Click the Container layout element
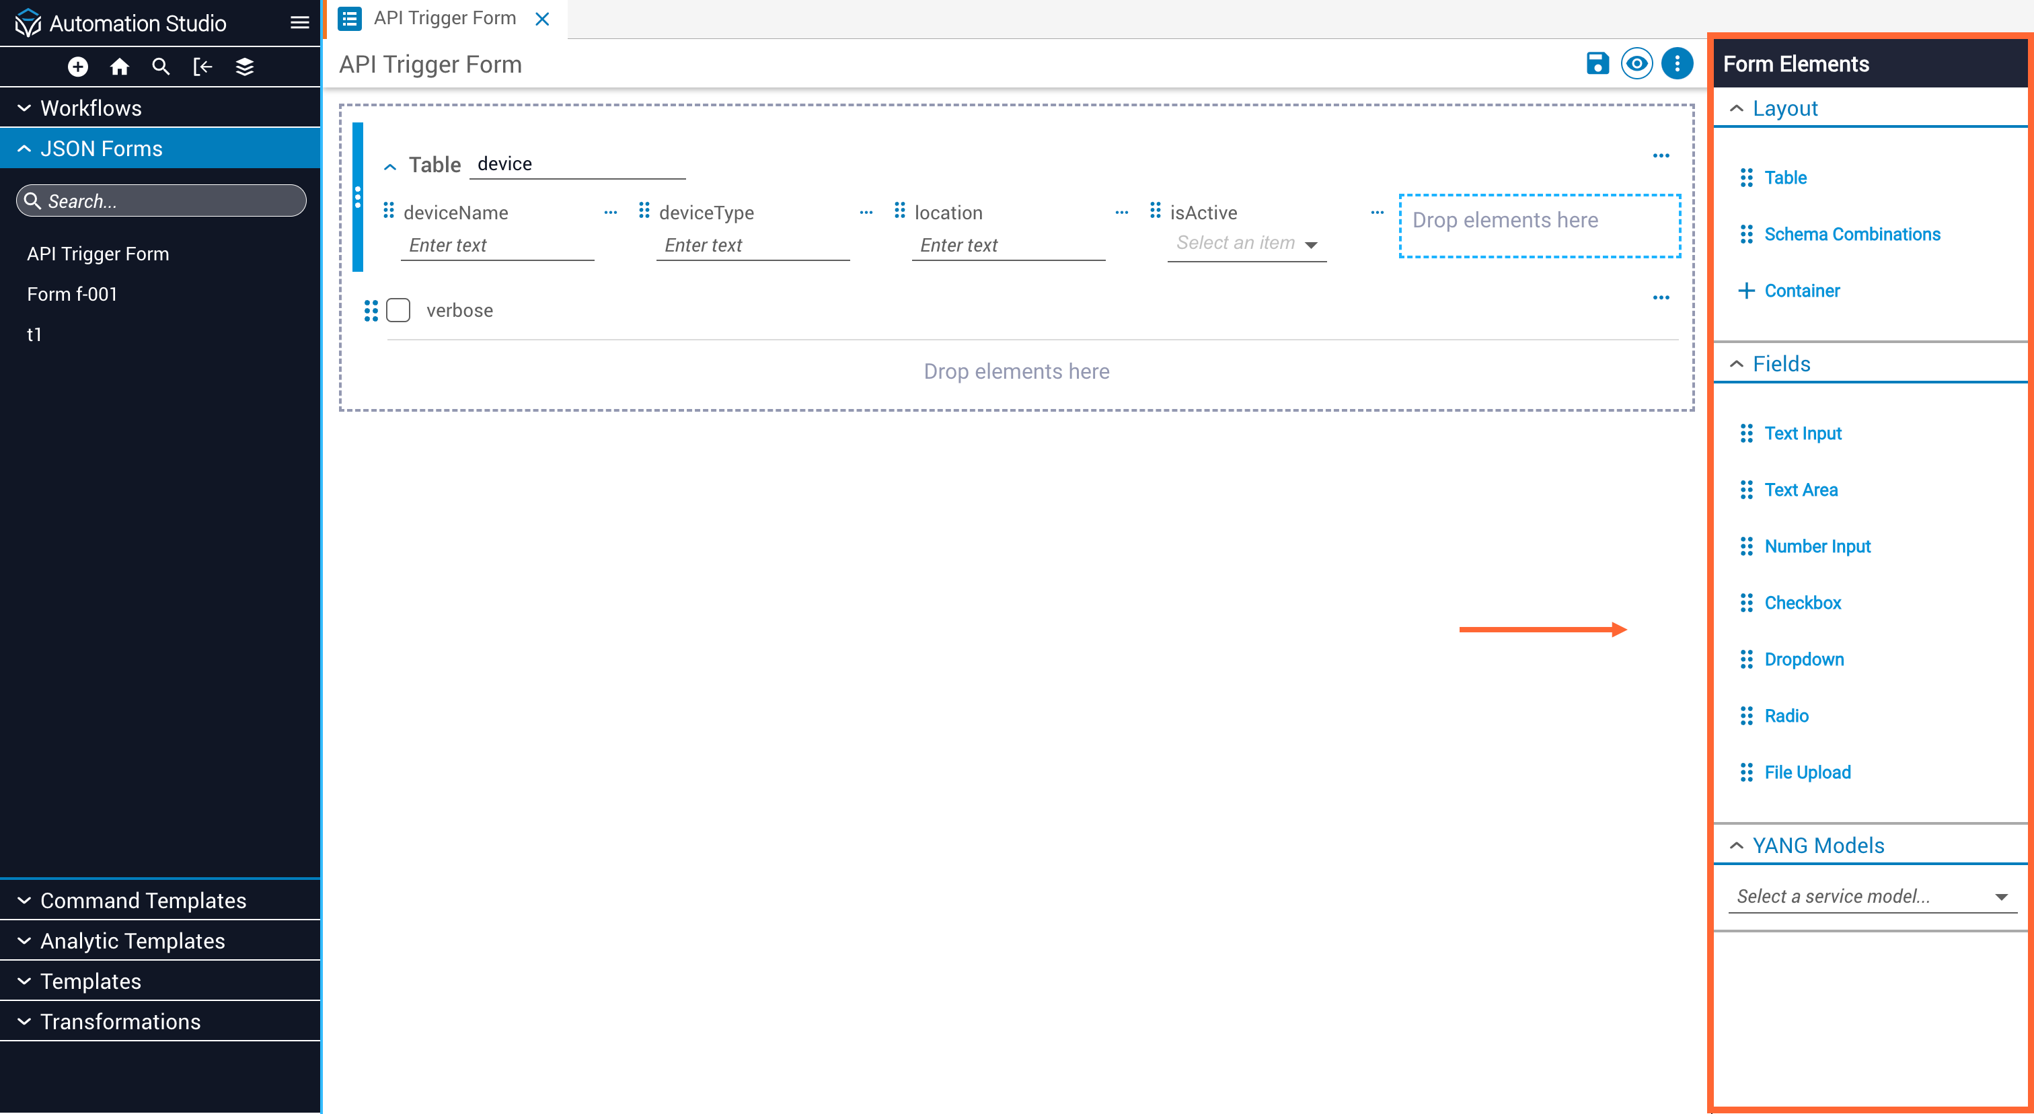Screen dimensions: 2034x1114 click(1801, 291)
